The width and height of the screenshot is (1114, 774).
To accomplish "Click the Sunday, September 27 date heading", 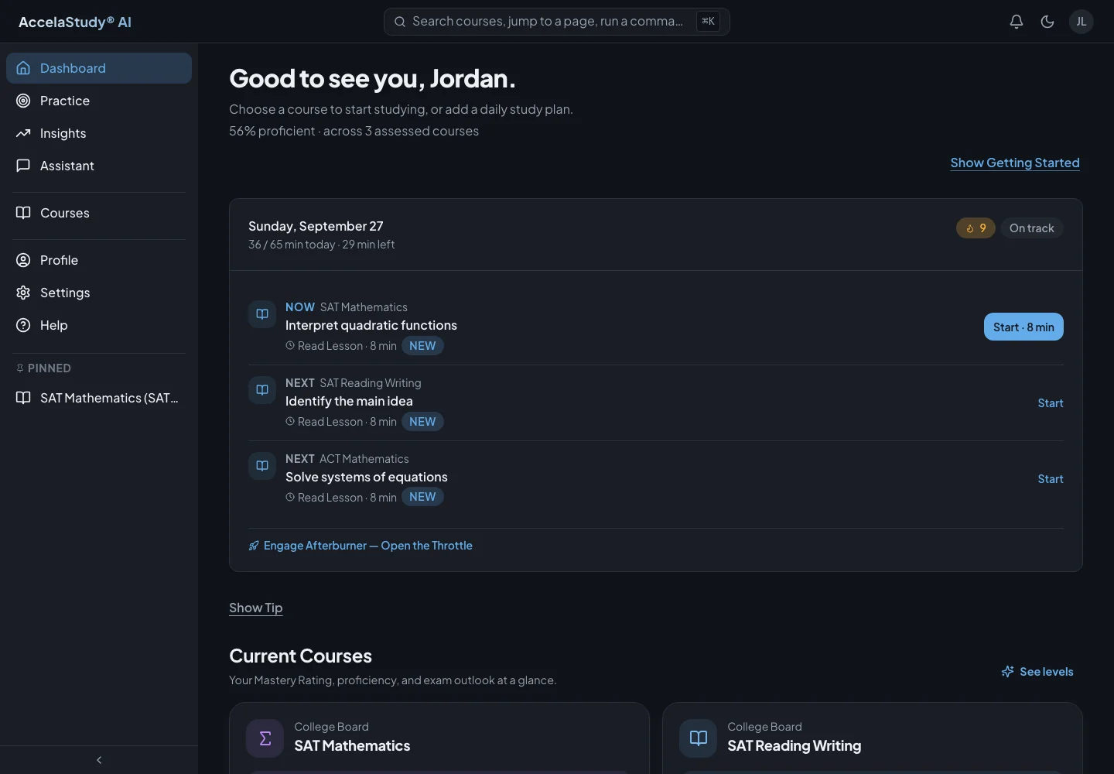I will [x=316, y=226].
